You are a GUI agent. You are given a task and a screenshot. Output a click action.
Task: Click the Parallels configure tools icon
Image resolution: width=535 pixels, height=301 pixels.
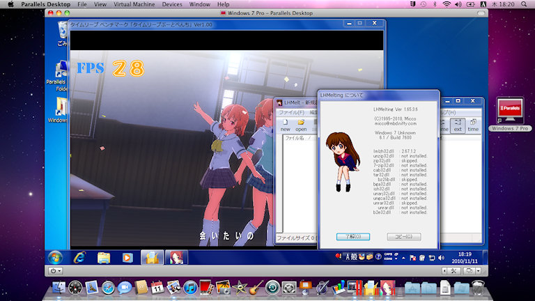pyautogui.click(x=453, y=270)
